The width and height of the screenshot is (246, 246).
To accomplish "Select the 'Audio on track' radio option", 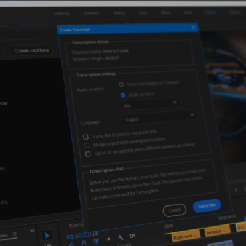I will pyautogui.click(x=123, y=95).
